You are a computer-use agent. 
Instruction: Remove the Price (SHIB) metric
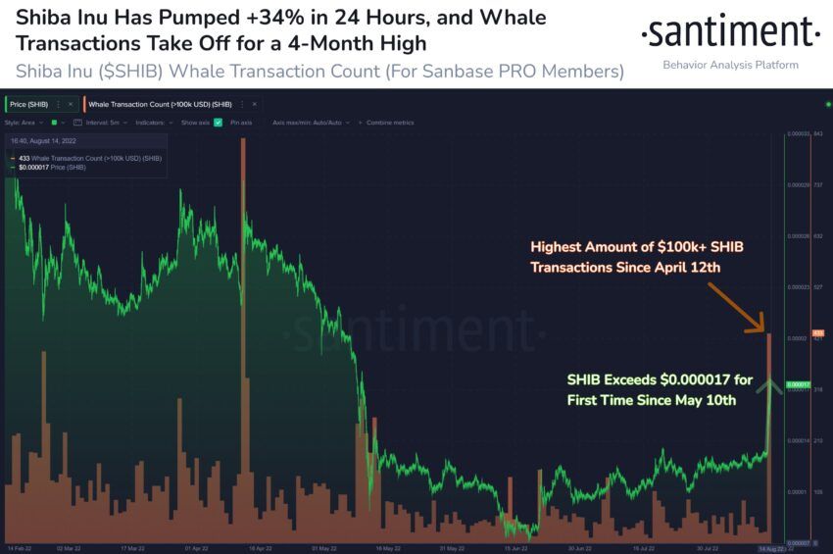coord(71,104)
